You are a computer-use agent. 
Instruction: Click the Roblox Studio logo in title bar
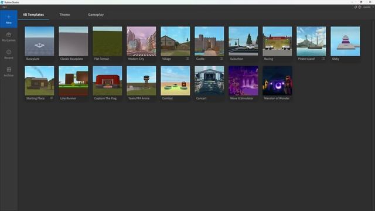coord(2,2)
